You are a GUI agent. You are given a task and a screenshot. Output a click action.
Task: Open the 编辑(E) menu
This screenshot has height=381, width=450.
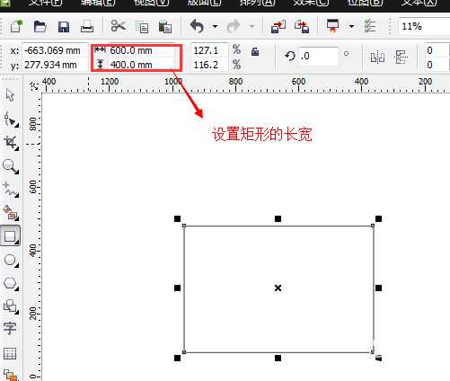pos(98,3)
